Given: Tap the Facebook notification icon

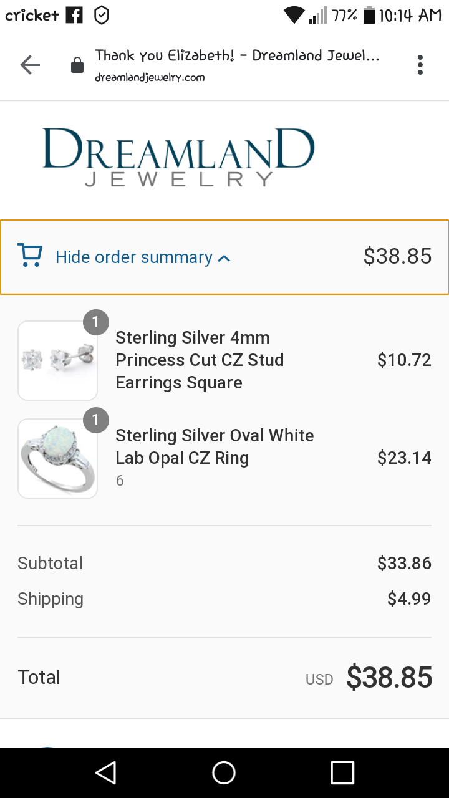Looking at the screenshot, I should 74,15.
